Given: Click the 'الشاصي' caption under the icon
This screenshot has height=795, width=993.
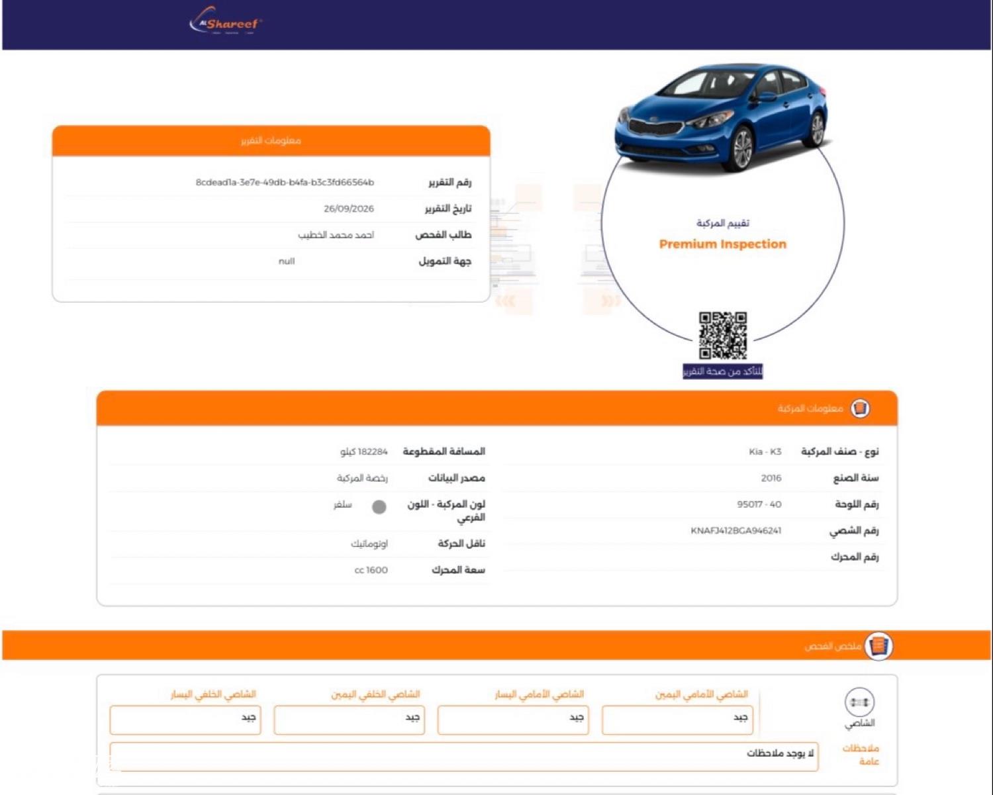Looking at the screenshot, I should [x=859, y=724].
